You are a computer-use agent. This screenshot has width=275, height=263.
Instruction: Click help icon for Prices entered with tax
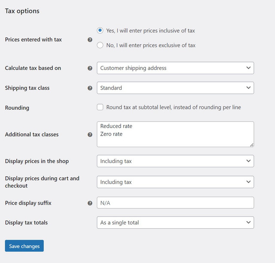[90, 40]
